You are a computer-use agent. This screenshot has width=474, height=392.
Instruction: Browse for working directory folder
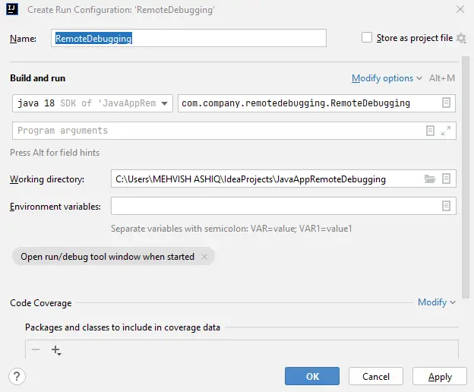pyautogui.click(x=430, y=179)
